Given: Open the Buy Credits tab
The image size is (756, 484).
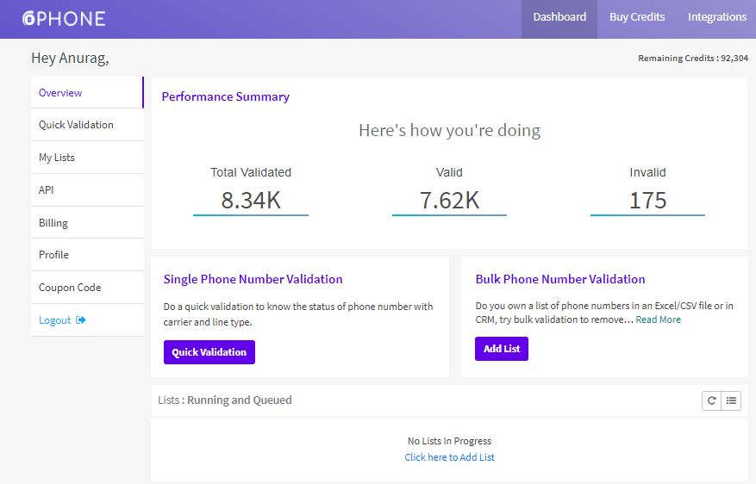Looking at the screenshot, I should (x=637, y=17).
